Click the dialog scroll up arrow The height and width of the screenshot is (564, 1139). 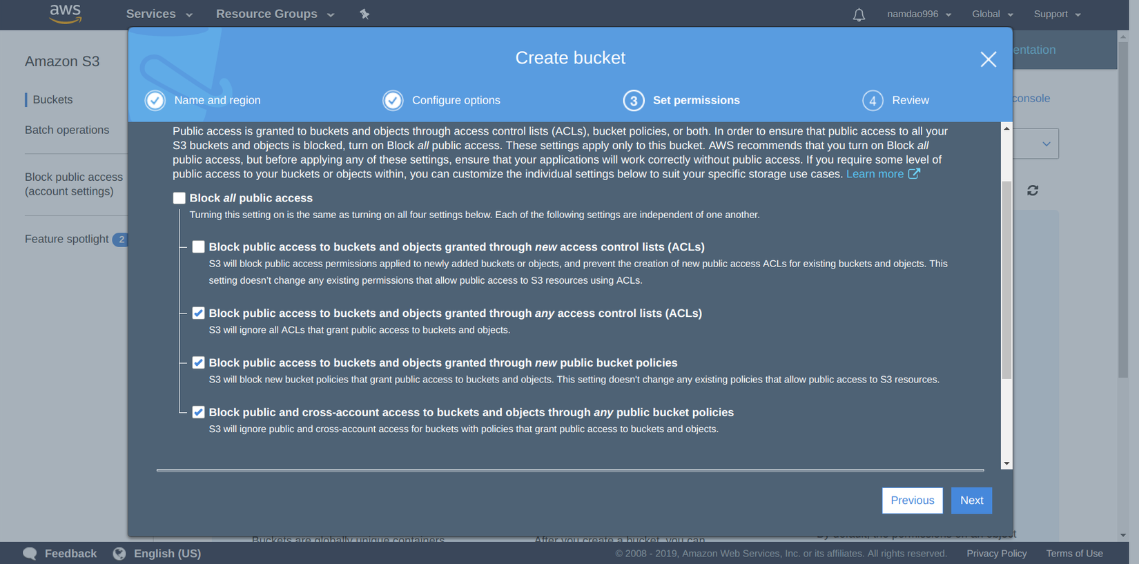(x=1006, y=128)
